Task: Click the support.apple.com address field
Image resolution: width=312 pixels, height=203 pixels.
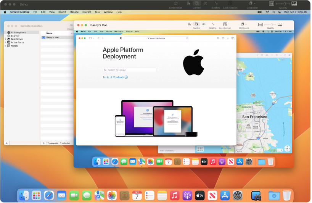Action: click(156, 38)
